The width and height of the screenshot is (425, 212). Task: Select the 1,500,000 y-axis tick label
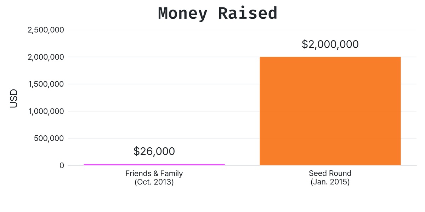(x=46, y=84)
